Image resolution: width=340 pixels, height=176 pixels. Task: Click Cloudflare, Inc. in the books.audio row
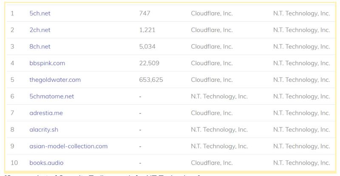212,162
